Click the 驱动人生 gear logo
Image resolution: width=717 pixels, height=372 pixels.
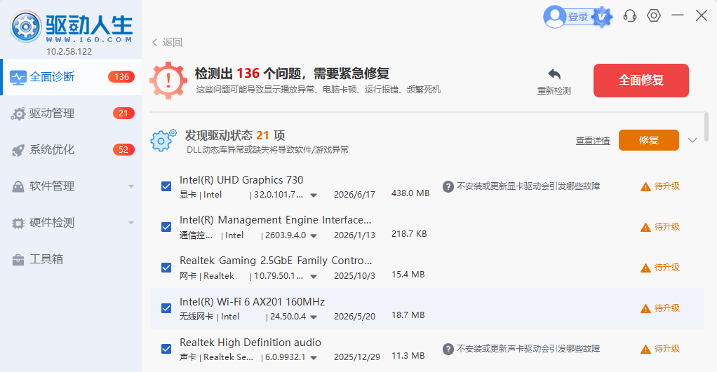[x=26, y=27]
